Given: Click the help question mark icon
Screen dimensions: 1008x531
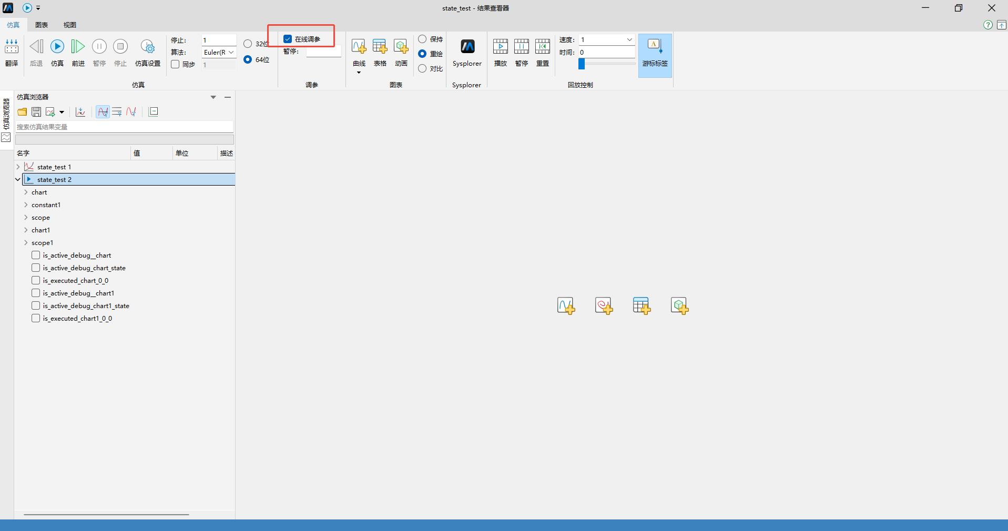Looking at the screenshot, I should 988,25.
